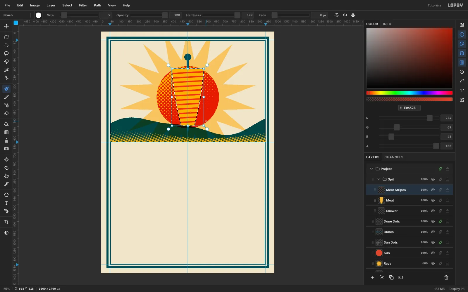Open the History panel icon
468x292 pixels.
pos(462,72)
